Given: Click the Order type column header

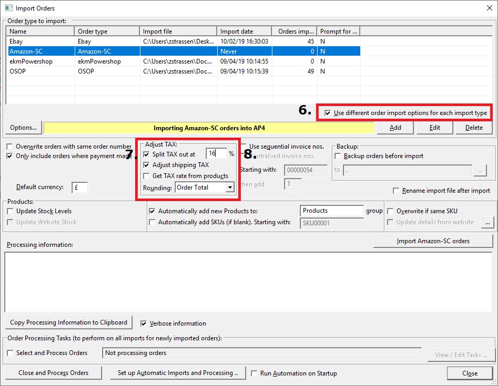Looking at the screenshot, I should coord(107,32).
